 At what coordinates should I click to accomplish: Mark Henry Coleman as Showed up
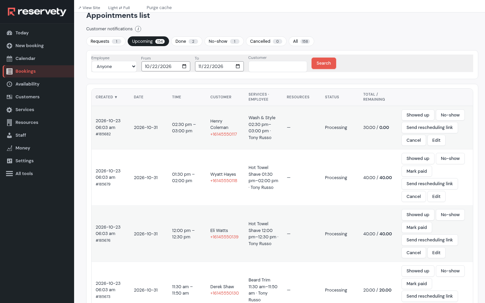click(418, 115)
